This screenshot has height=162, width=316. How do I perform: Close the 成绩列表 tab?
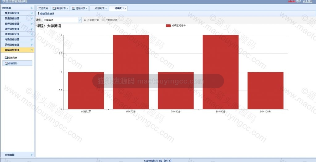(106, 8)
